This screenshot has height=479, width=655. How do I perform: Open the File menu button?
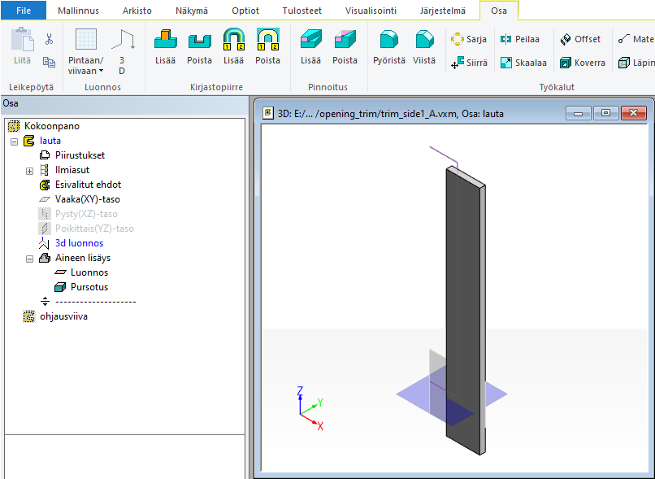(23, 11)
